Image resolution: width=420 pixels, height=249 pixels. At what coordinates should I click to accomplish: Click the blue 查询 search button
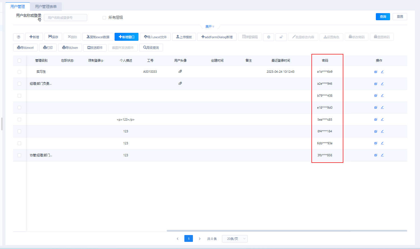(x=383, y=17)
